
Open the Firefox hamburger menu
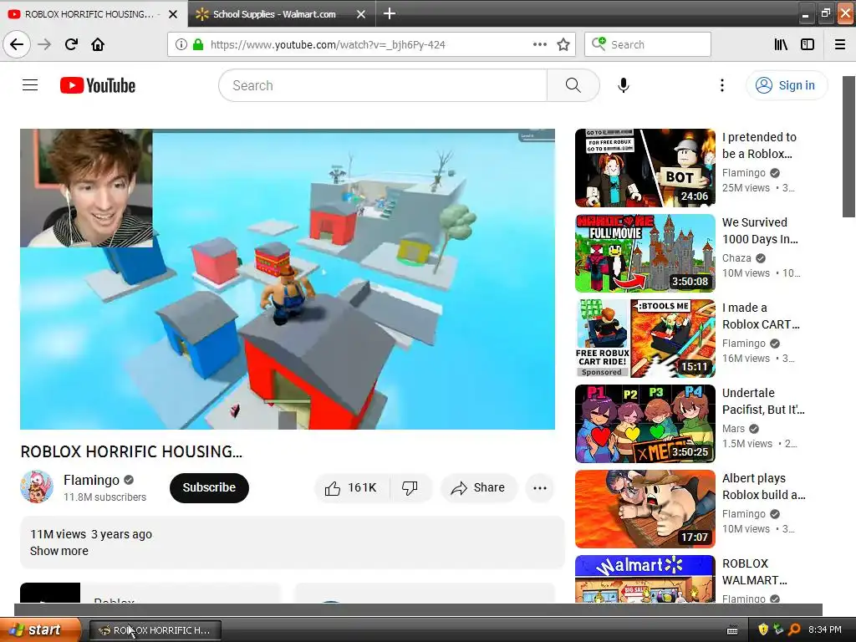tap(840, 44)
